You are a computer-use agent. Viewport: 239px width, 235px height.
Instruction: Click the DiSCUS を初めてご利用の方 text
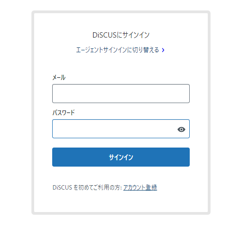(87, 188)
